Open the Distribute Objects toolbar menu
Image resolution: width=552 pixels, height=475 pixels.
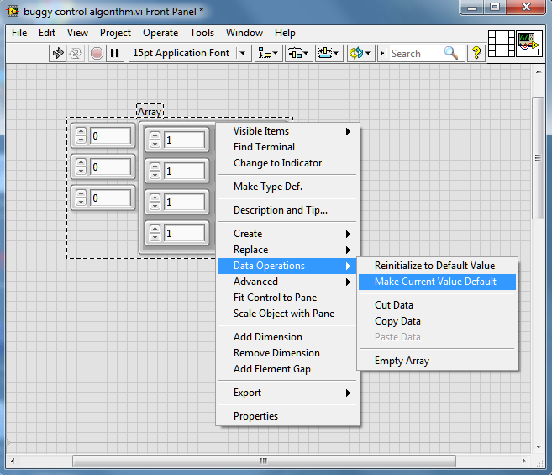point(298,54)
